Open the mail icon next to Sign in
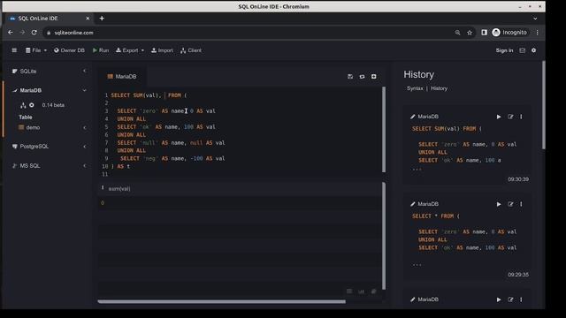566x318 pixels. (x=523, y=50)
